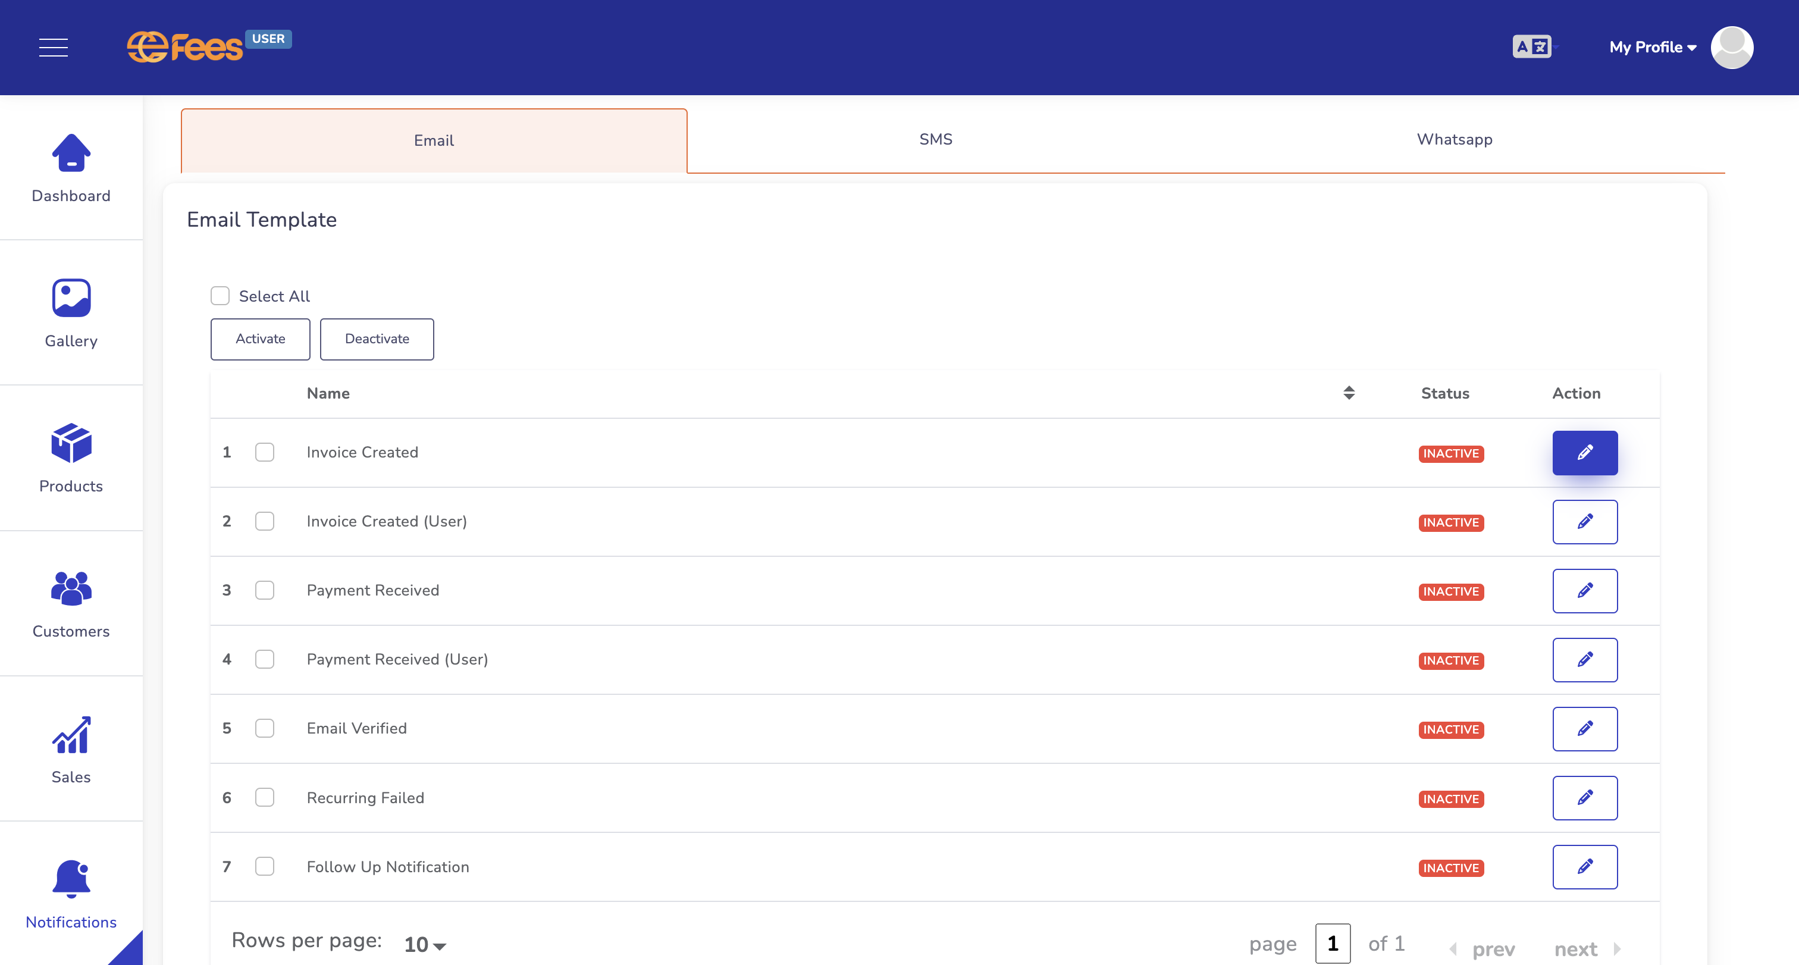This screenshot has width=1799, height=965.
Task: Open the hamburger menu icon
Action: click(x=54, y=48)
